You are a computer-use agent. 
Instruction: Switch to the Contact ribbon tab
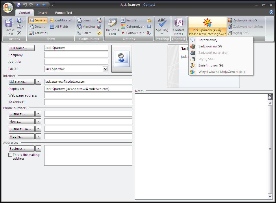25,13
